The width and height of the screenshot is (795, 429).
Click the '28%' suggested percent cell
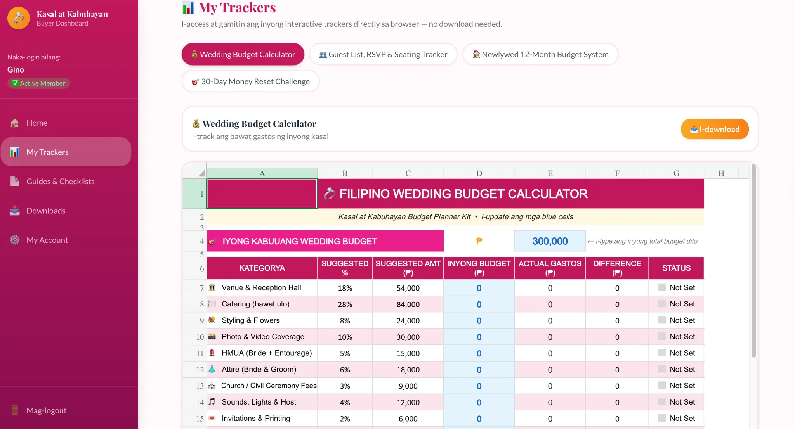[345, 304]
